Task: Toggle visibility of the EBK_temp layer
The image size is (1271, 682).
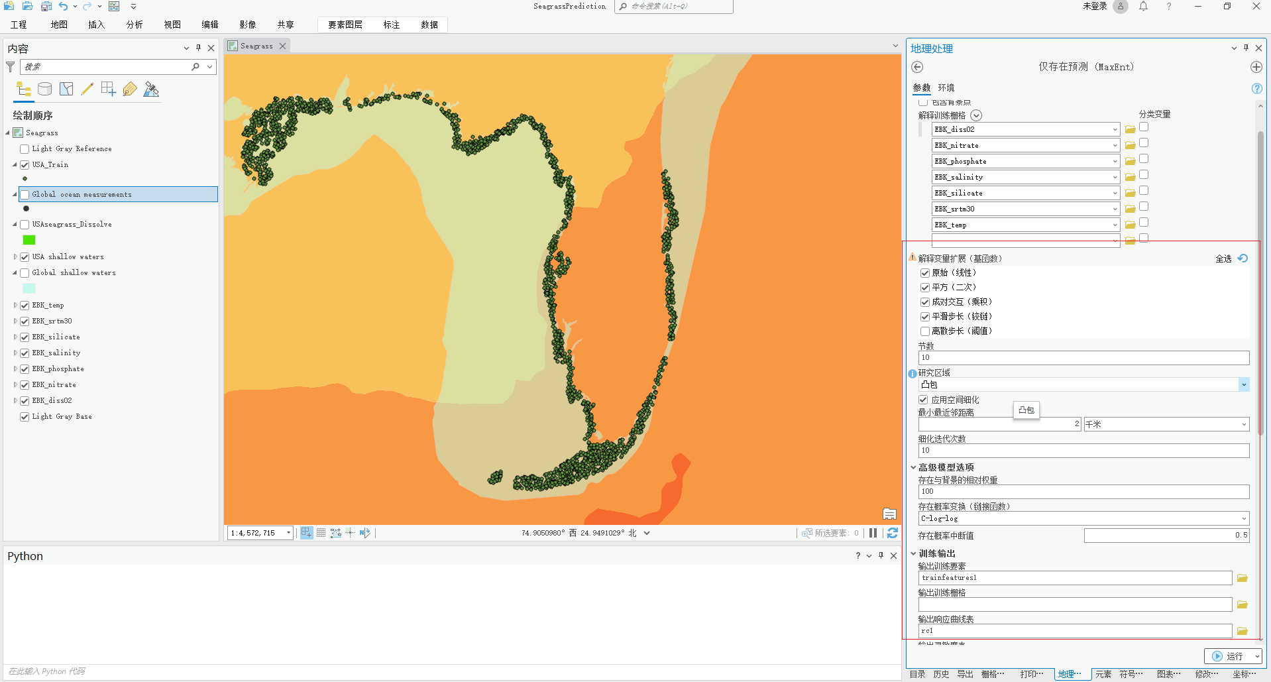Action: [x=24, y=305]
